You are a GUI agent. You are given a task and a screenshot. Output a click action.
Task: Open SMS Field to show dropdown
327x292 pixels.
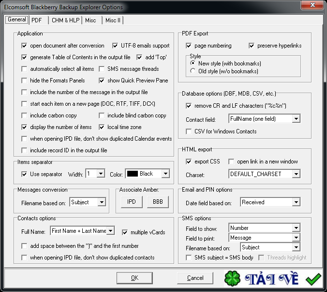pyautogui.click(x=296, y=228)
